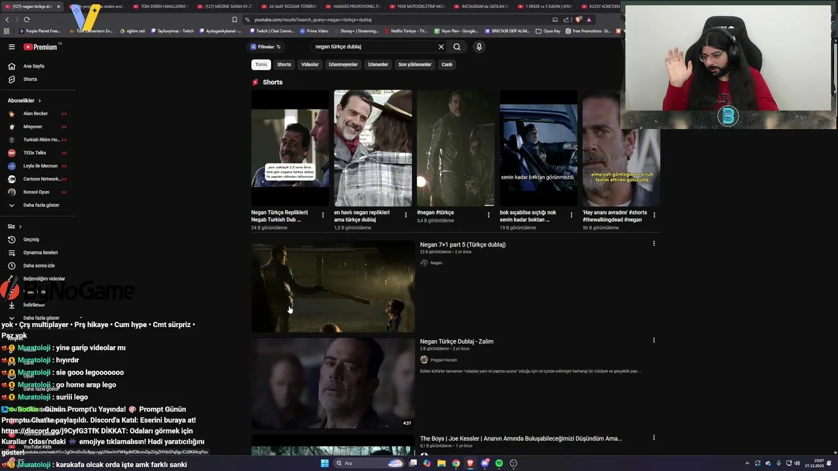This screenshot has height=471, width=838.
Task: Start voice search with the microphone icon
Action: pyautogui.click(x=479, y=47)
